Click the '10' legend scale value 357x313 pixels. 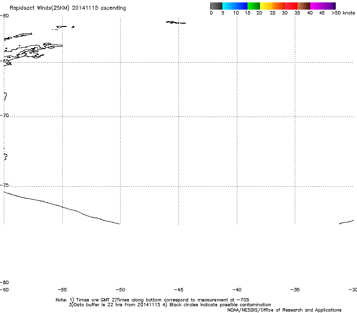click(x=236, y=13)
